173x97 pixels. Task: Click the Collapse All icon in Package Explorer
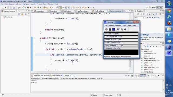click(x=19, y=14)
